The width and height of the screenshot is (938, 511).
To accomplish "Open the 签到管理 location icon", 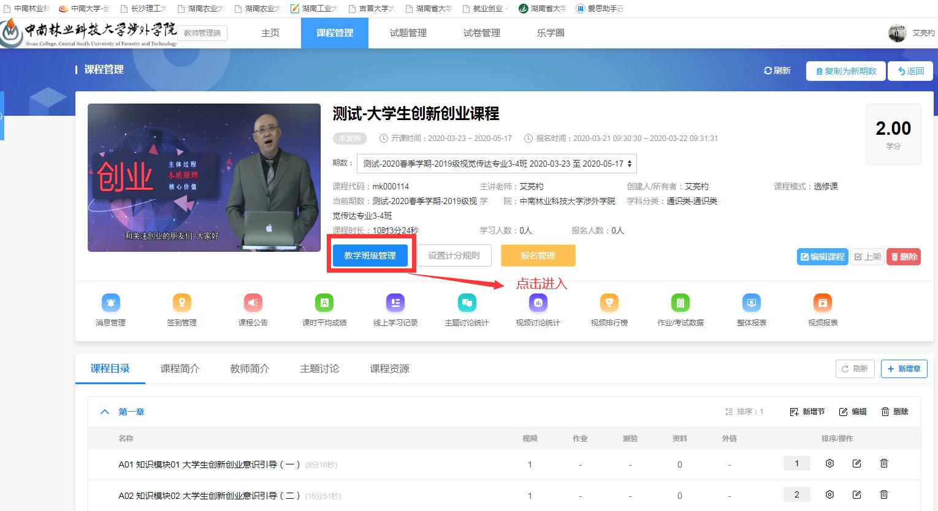I will tap(181, 303).
